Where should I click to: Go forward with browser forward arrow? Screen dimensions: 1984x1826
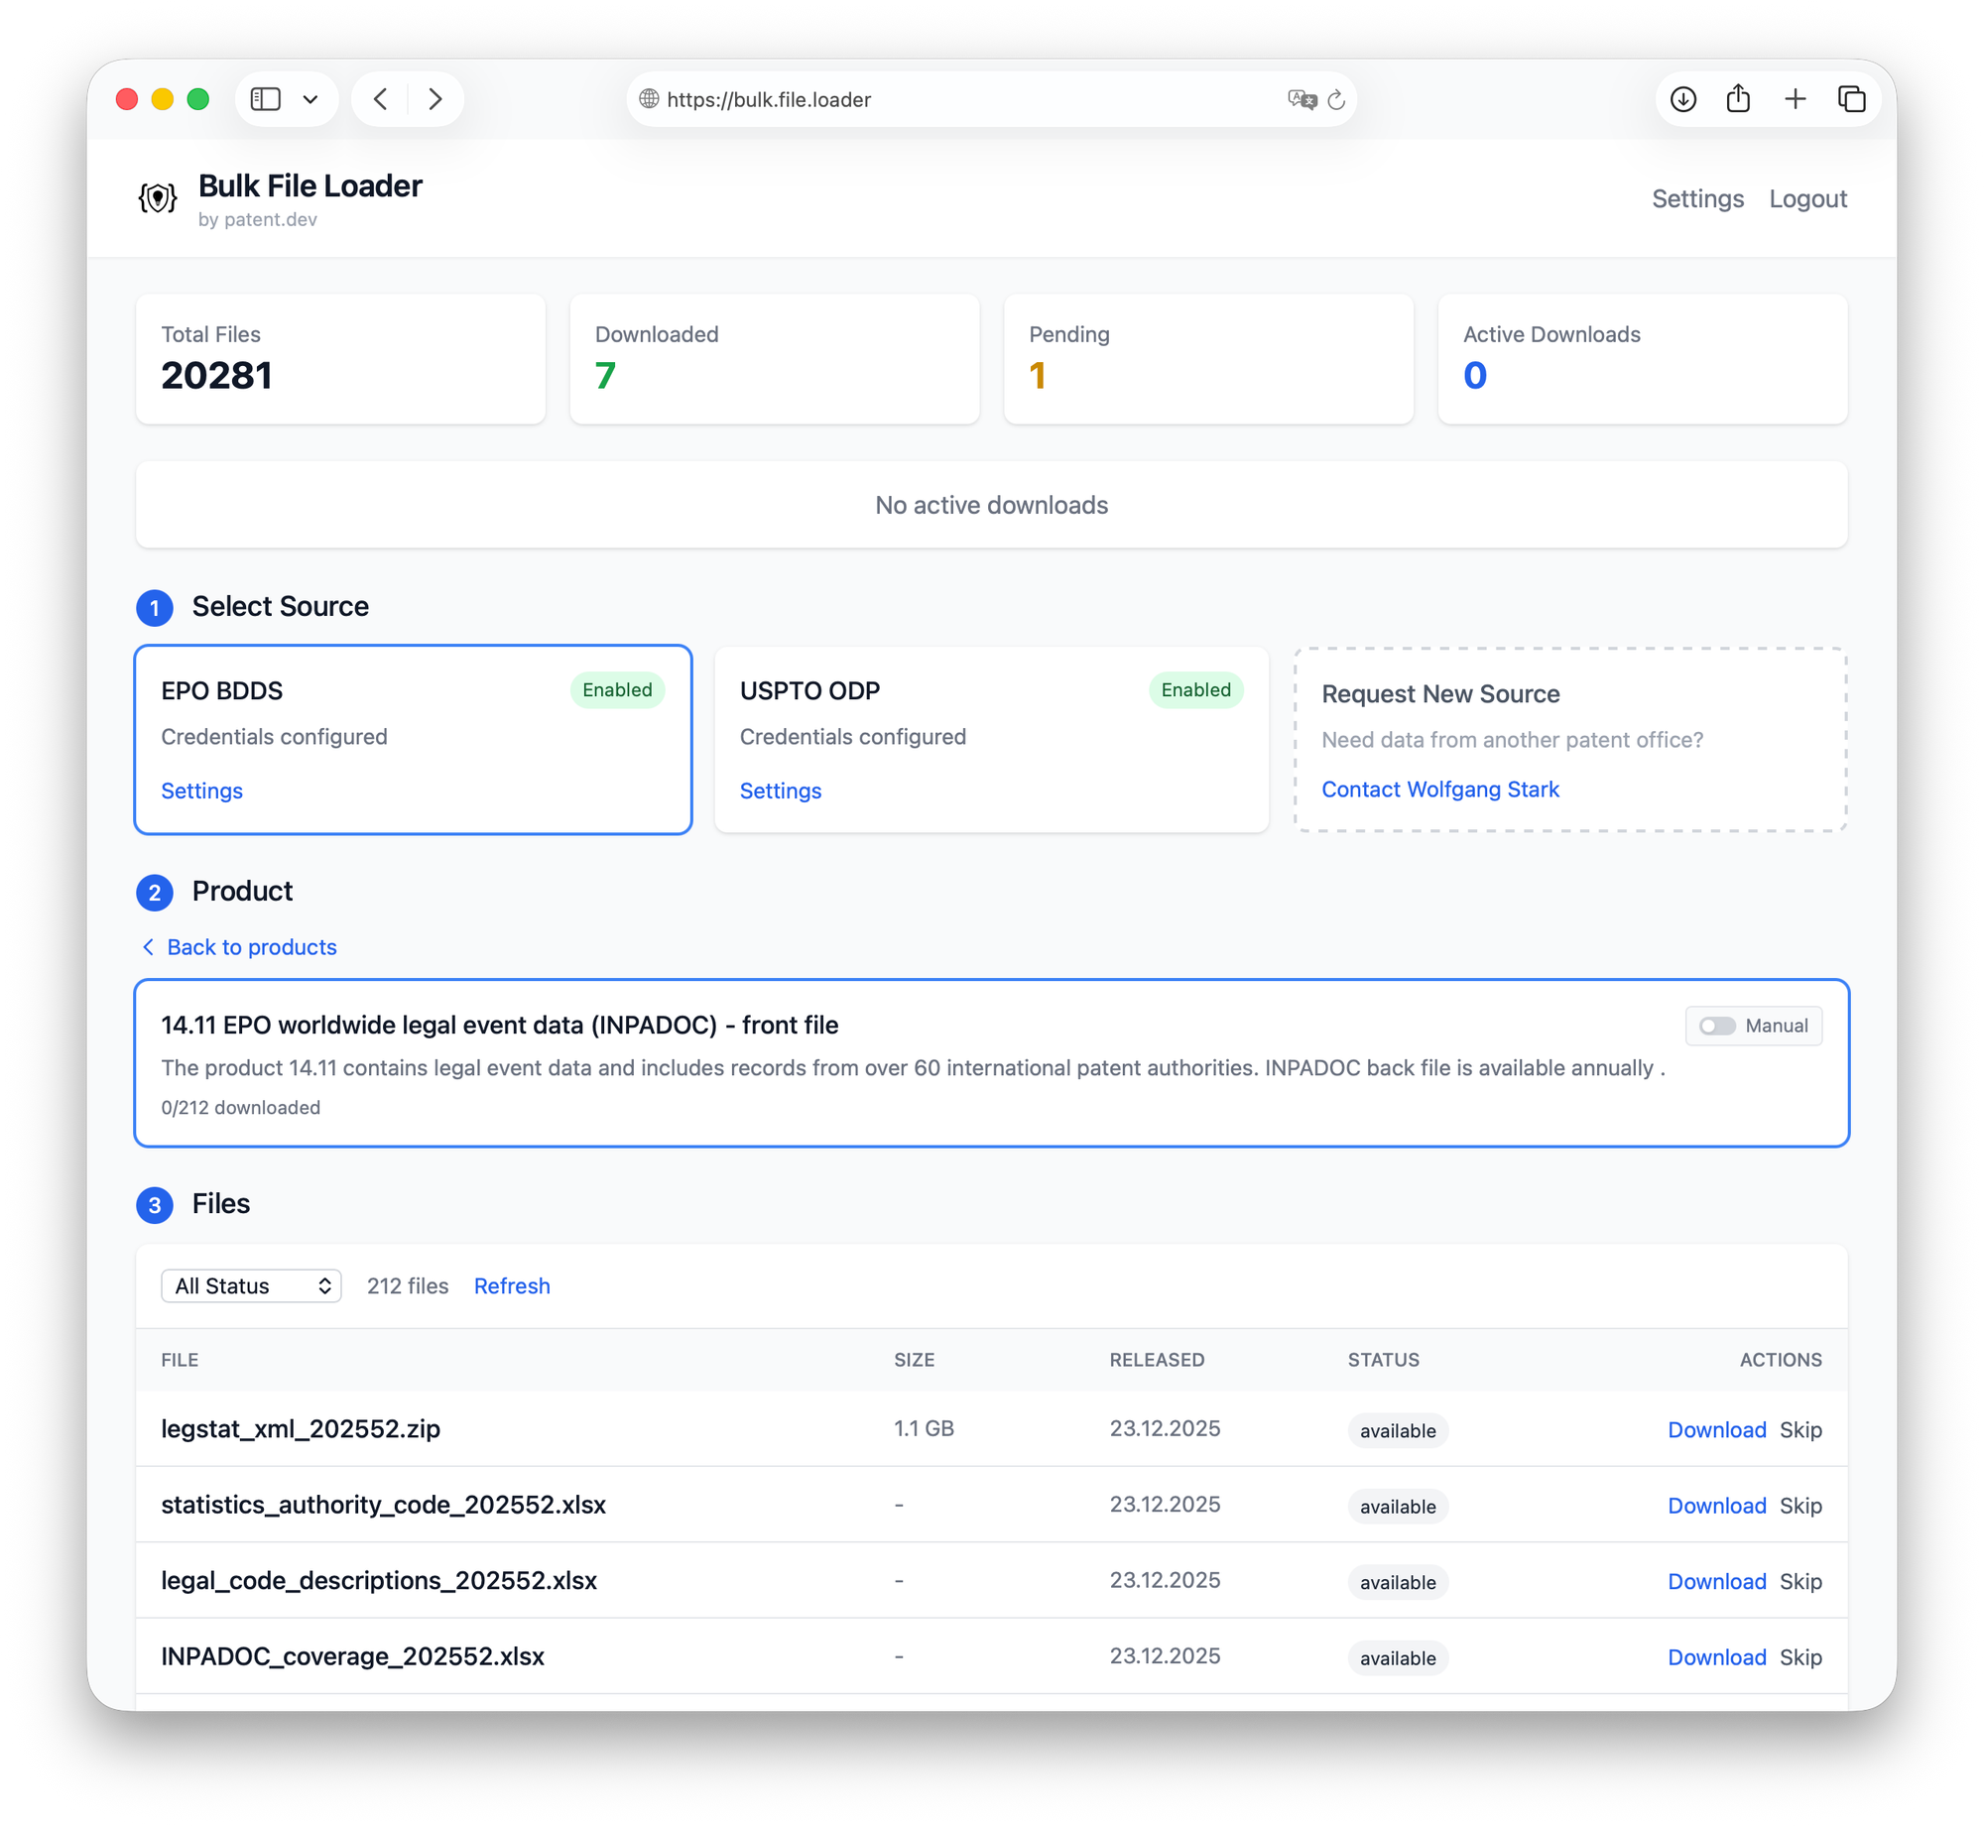(x=435, y=99)
